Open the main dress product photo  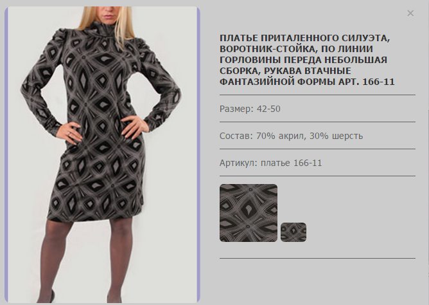pyautogui.click(x=102, y=155)
